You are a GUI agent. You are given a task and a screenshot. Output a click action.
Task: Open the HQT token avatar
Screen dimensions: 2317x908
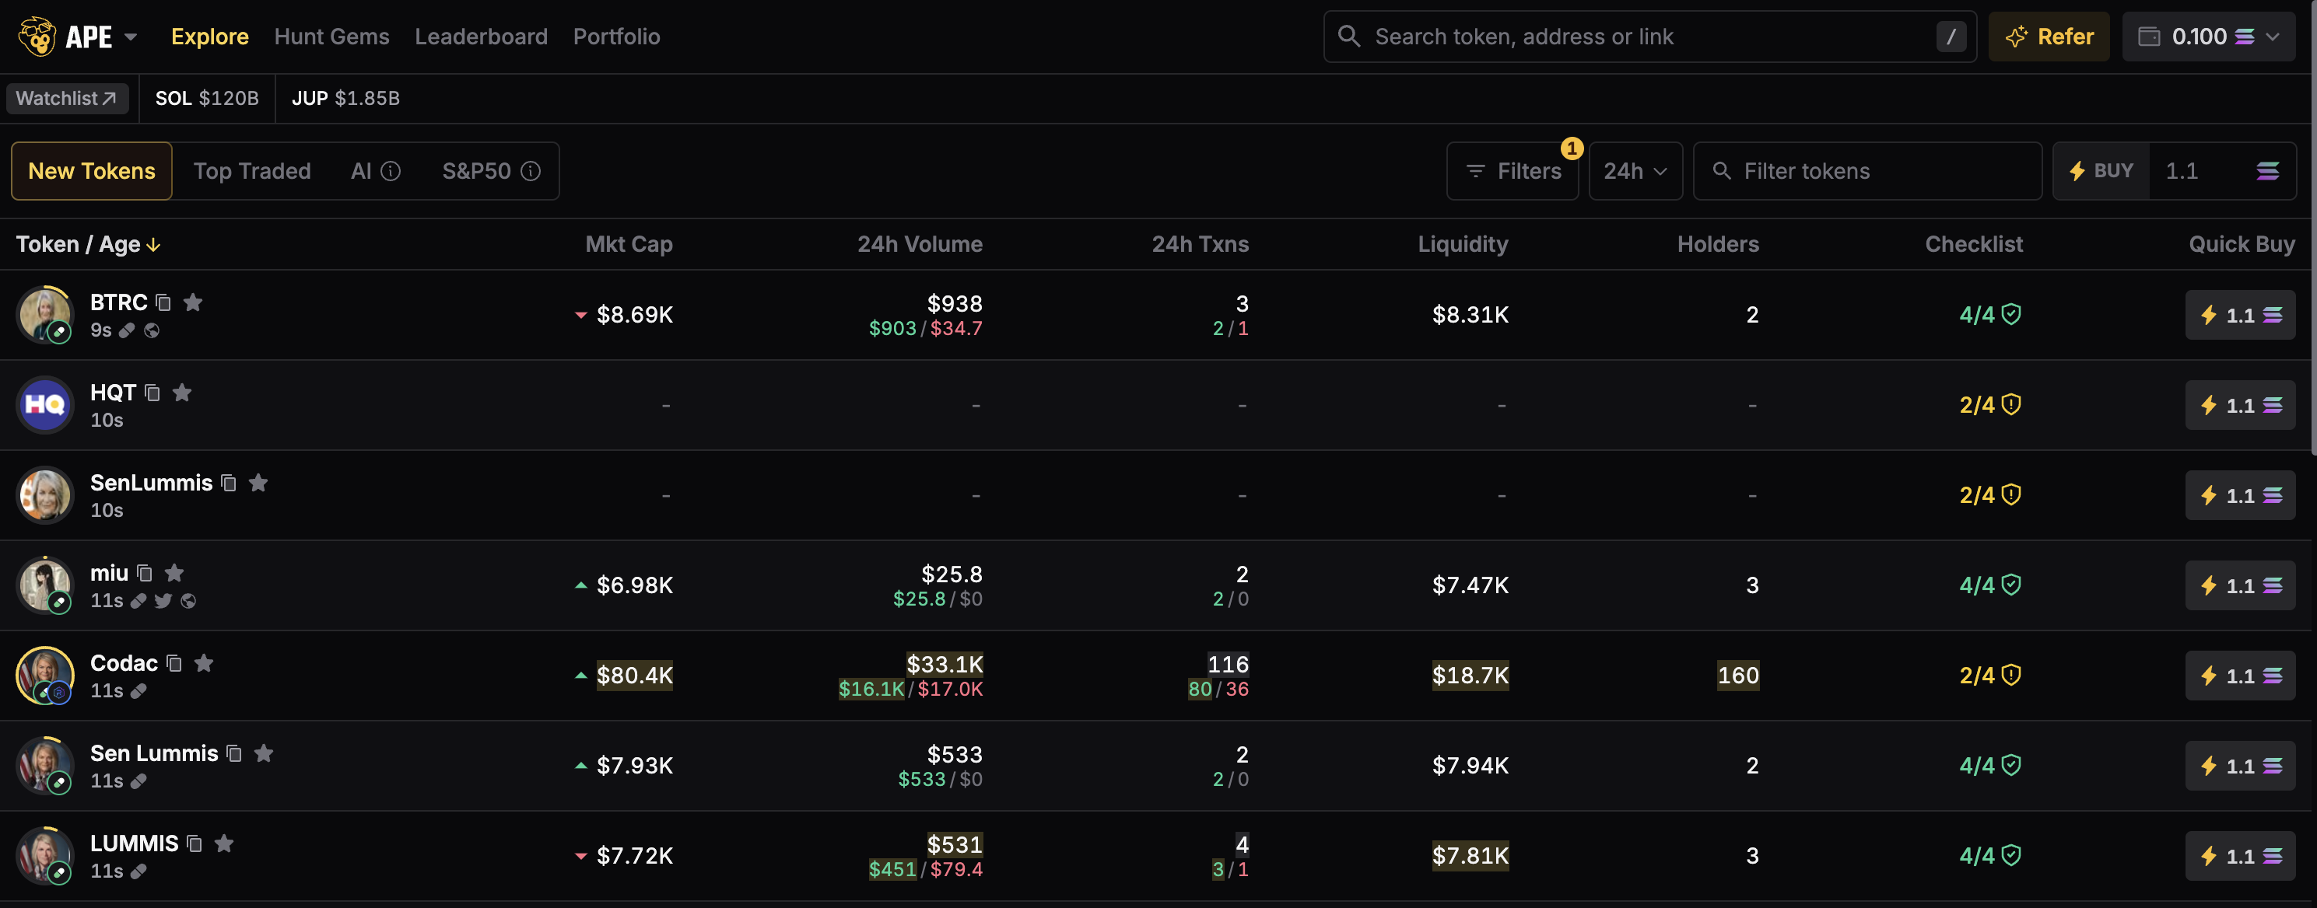click(x=45, y=404)
